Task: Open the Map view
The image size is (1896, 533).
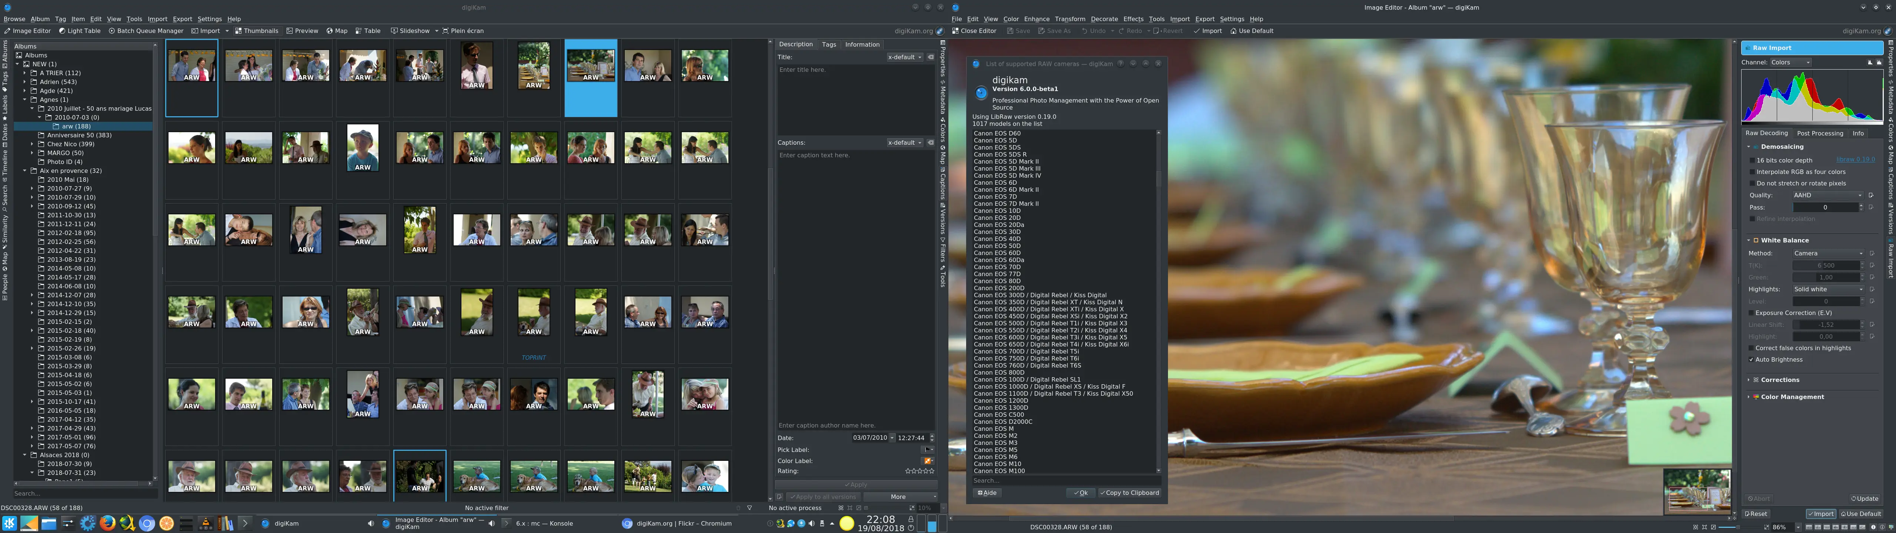Action: click(337, 31)
